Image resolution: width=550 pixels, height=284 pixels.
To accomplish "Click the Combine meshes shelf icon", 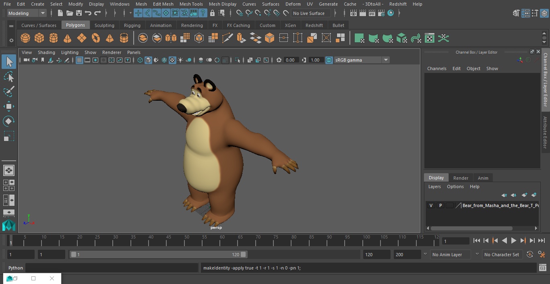I will [143, 38].
